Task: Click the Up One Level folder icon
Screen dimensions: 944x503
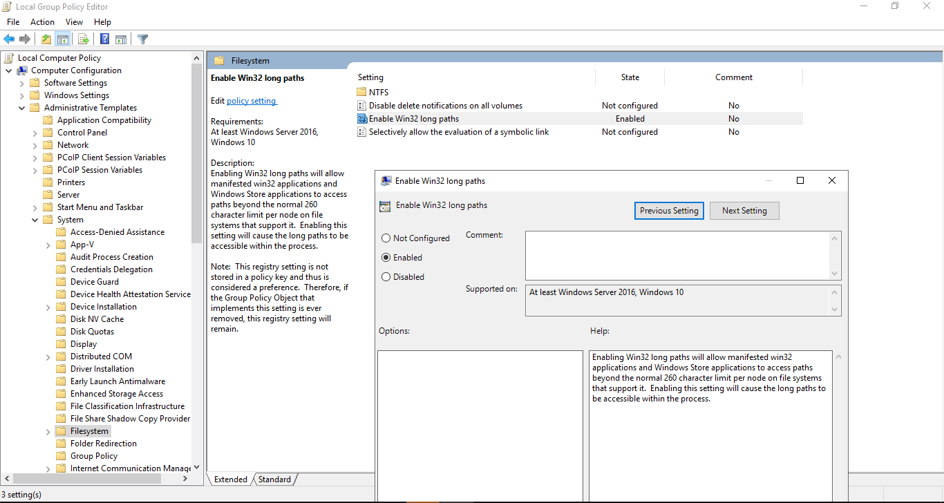Action: (x=45, y=39)
